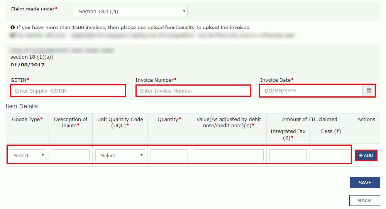Screen dimensions: 386x209
Task: Click the Quantity input box
Action: tap(169, 155)
